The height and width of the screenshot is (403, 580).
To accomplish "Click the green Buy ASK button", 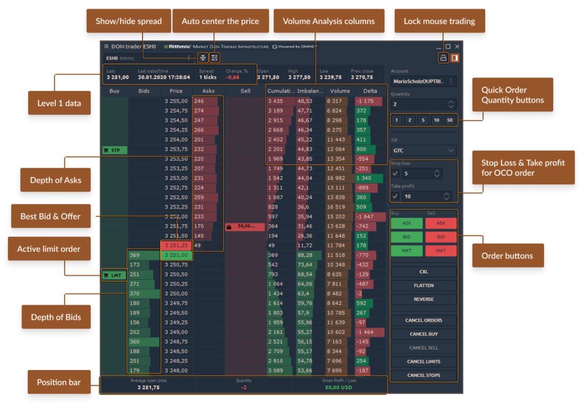I will point(406,223).
